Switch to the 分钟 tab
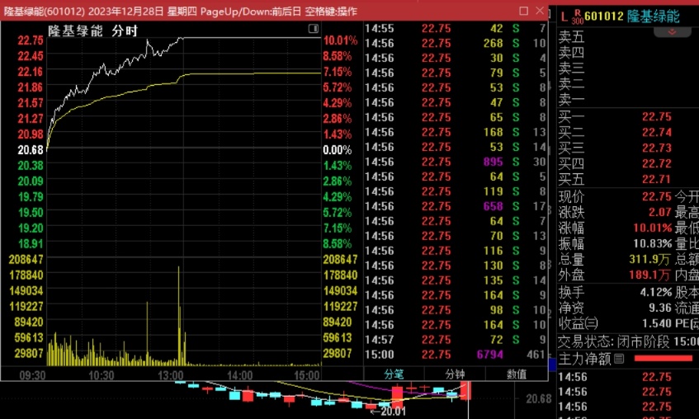 point(455,374)
